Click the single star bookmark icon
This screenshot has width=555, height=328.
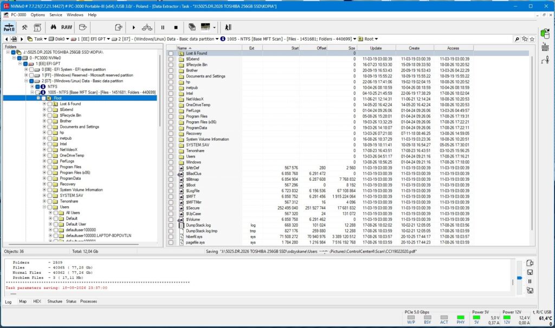point(532,39)
